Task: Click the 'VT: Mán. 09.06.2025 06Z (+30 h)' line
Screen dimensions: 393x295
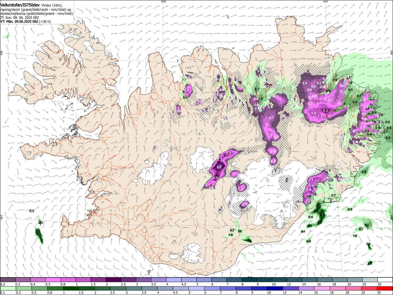Action: coord(25,22)
